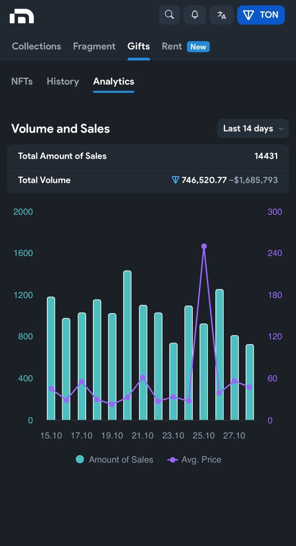This screenshot has height=546, width=296.
Task: Click the marketplace logo icon
Action: click(22, 16)
